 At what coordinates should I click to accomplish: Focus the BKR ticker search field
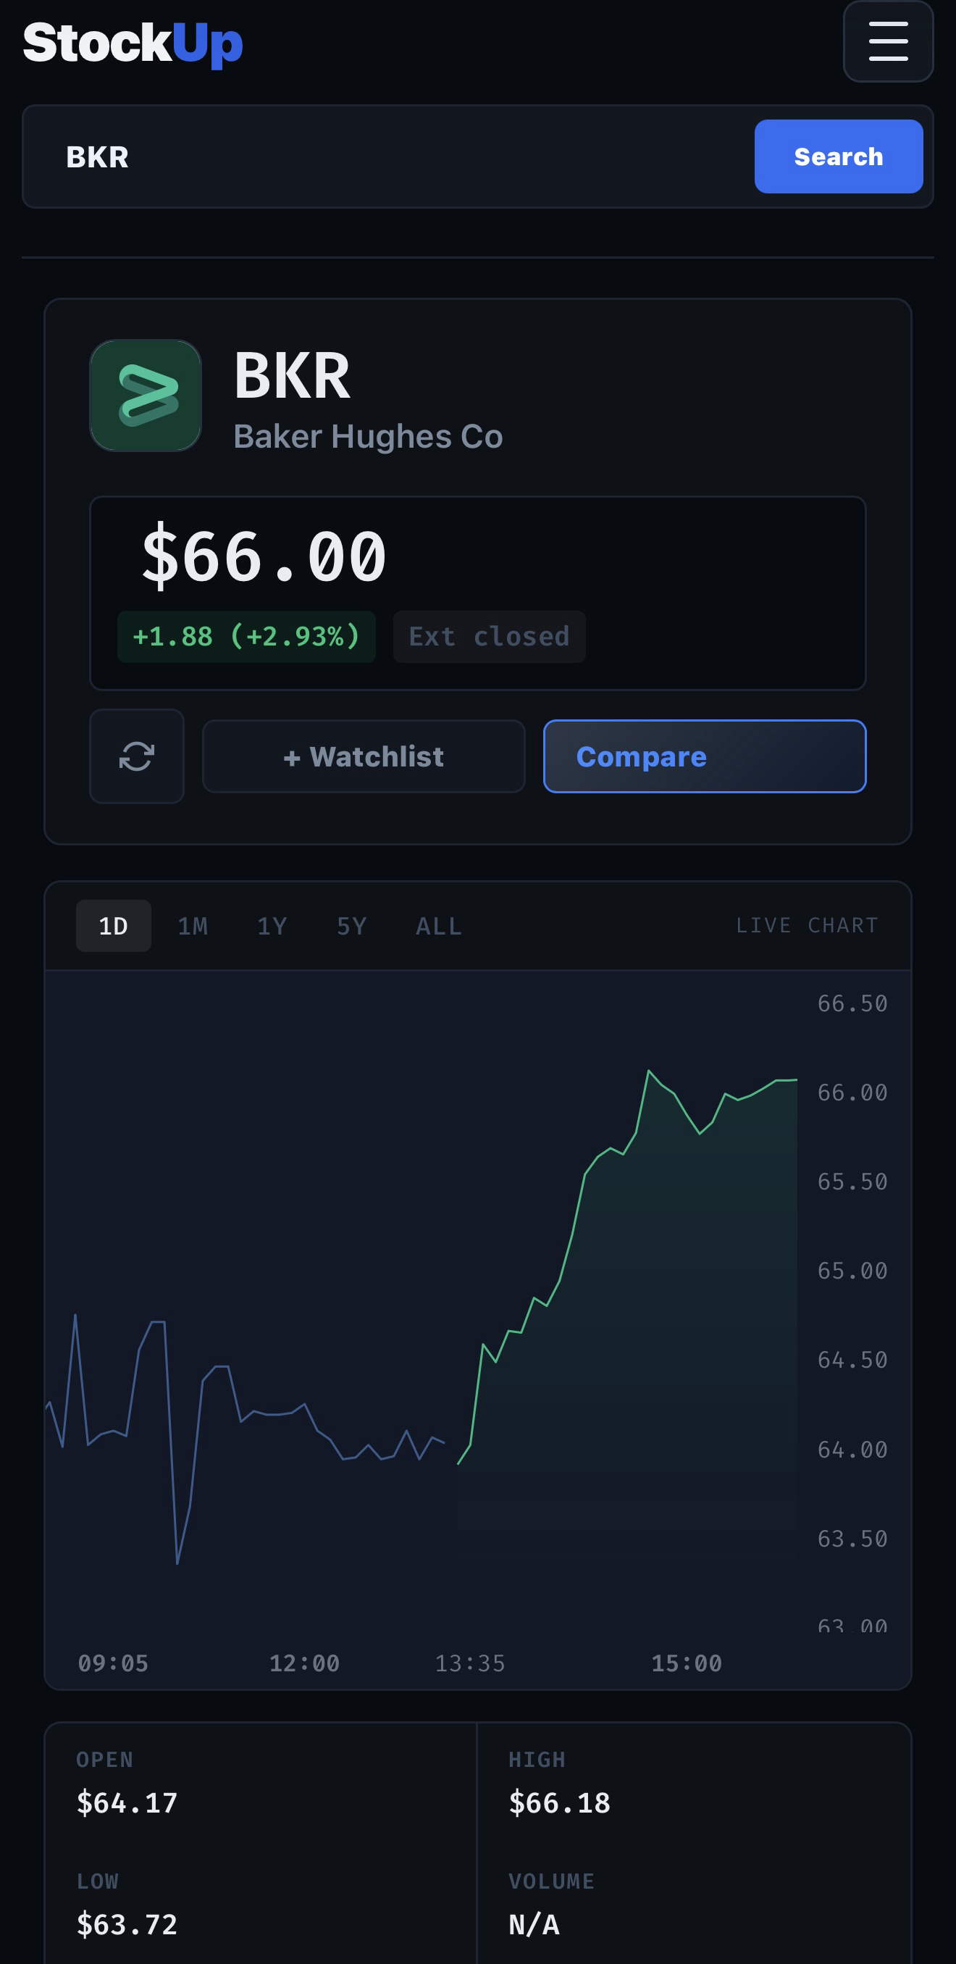(389, 156)
